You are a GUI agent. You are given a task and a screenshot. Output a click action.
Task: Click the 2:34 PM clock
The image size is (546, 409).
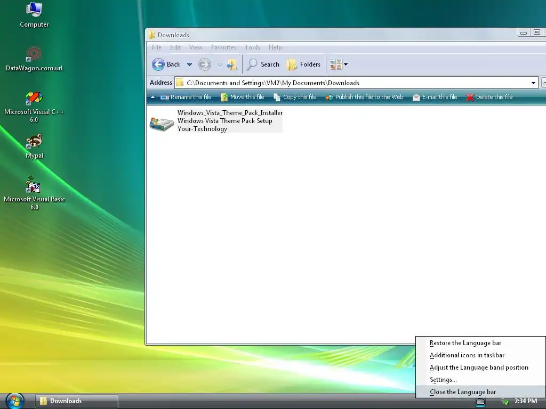(526, 401)
